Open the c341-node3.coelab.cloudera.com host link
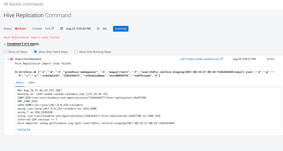 [199, 59]
